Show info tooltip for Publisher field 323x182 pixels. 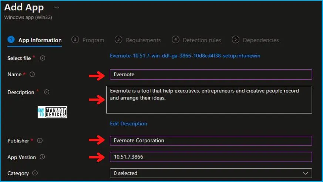click(40, 141)
